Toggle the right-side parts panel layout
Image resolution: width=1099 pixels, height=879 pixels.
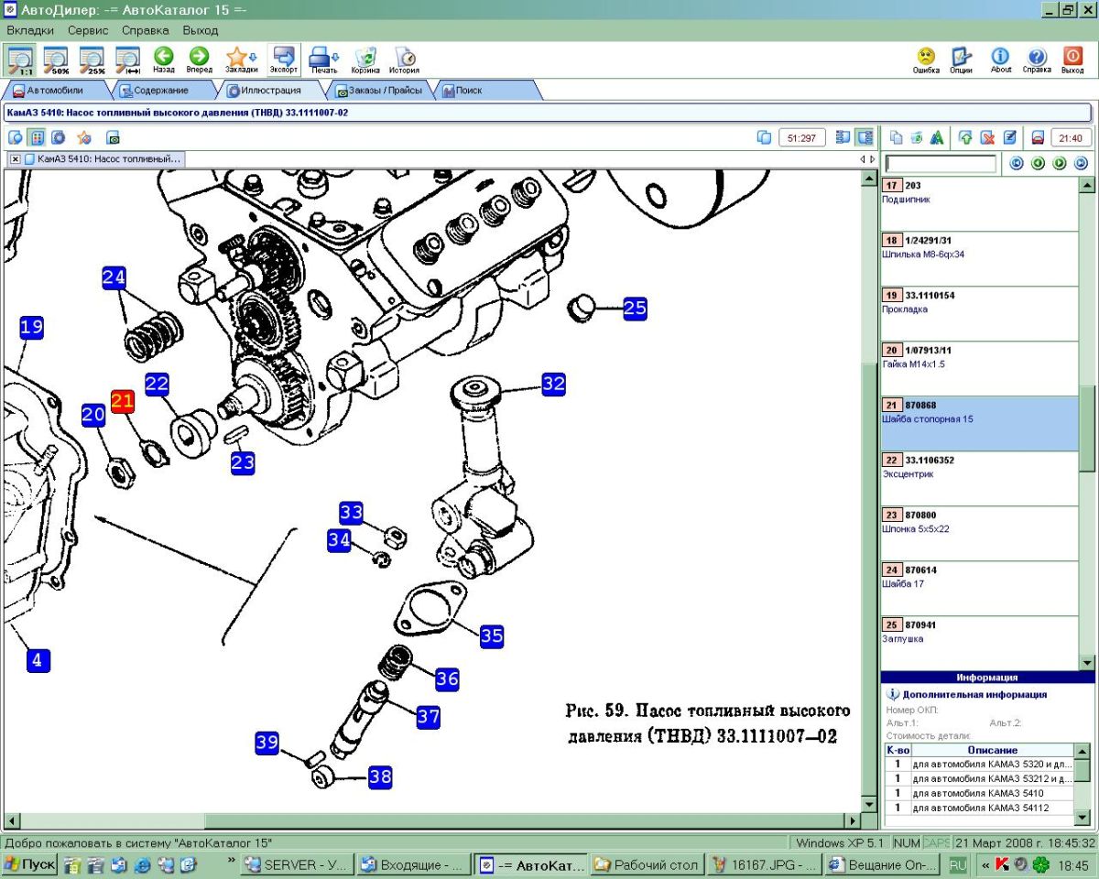(864, 137)
